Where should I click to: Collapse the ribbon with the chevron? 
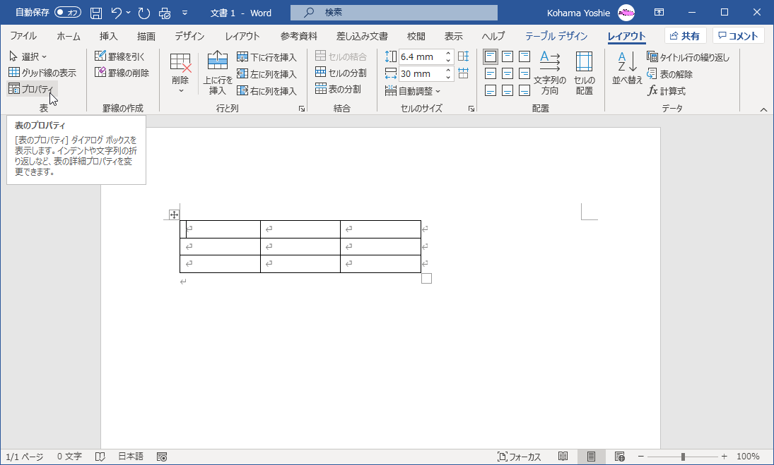(x=763, y=109)
